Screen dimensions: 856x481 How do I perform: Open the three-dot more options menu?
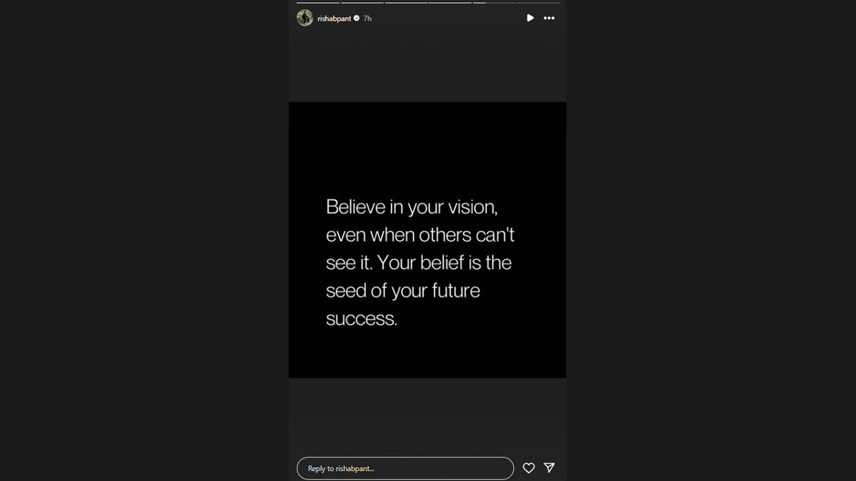tap(549, 18)
